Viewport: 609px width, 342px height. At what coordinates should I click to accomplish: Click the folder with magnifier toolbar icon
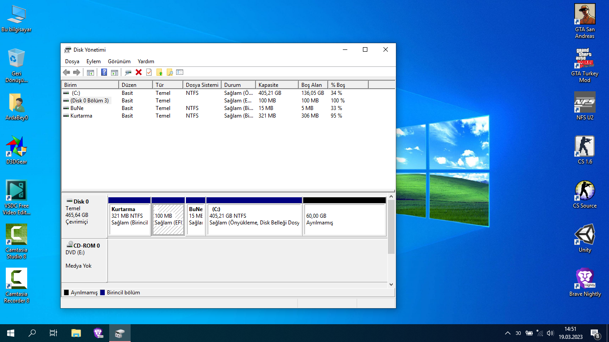(169, 72)
